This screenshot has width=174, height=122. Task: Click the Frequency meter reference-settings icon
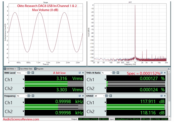(29, 96)
